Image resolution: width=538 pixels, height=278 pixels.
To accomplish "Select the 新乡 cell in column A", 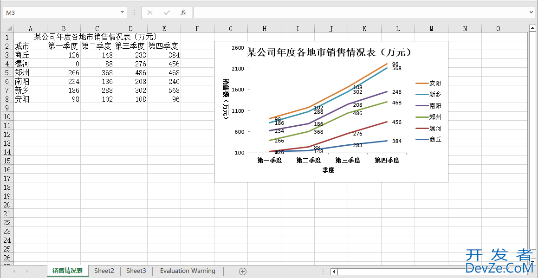I will click(x=31, y=90).
